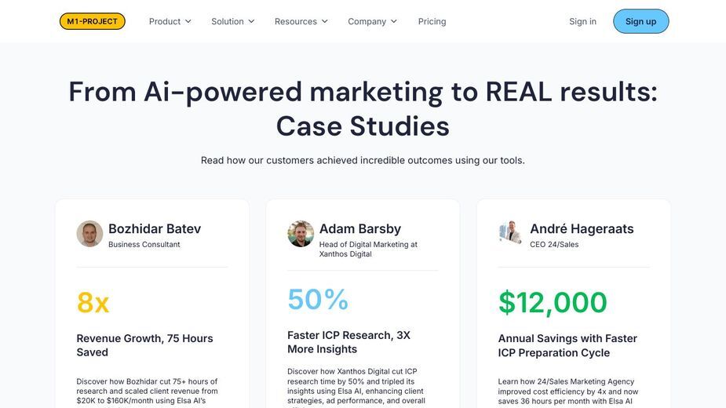Click Bozhidar Batev's avatar photo

89,233
